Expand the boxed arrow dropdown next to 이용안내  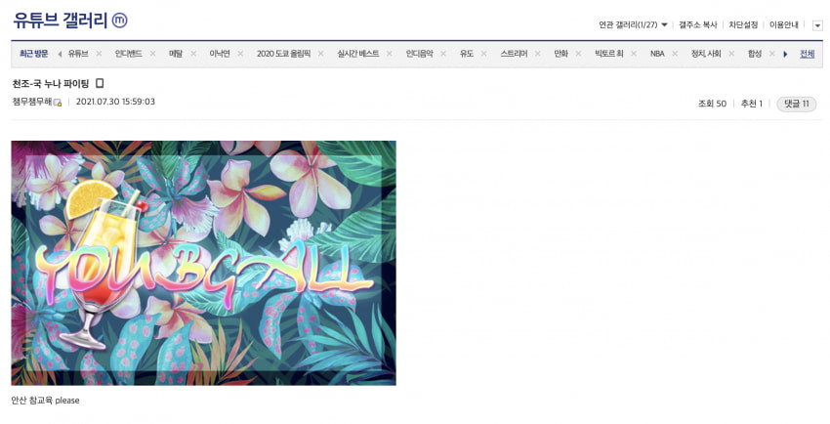tap(817, 25)
